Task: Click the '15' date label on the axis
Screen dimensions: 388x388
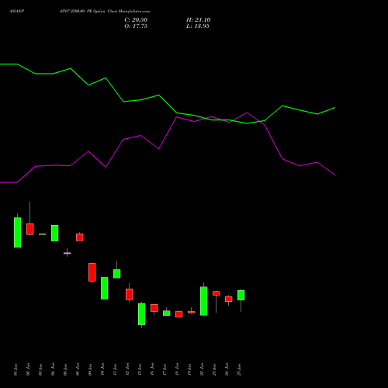Action: (x=140, y=369)
